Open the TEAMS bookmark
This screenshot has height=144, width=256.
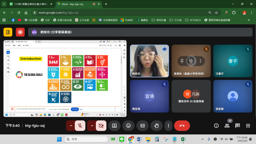[127, 20]
